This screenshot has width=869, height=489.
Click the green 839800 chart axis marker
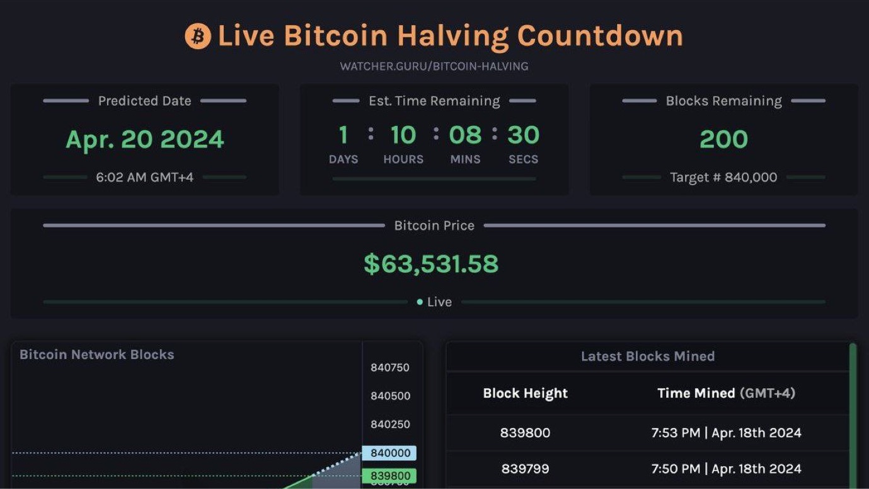click(389, 476)
